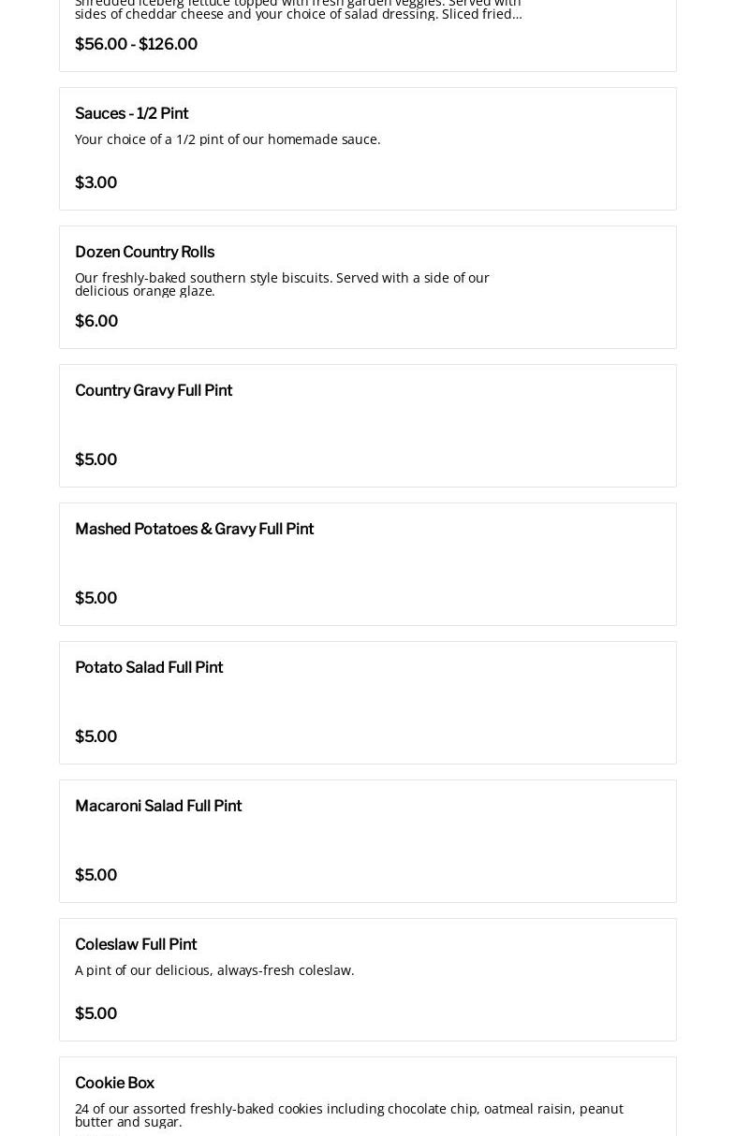This screenshot has height=1136, width=735.
Task: Click the Country Gravy $5.00 price
Action: pos(96,459)
